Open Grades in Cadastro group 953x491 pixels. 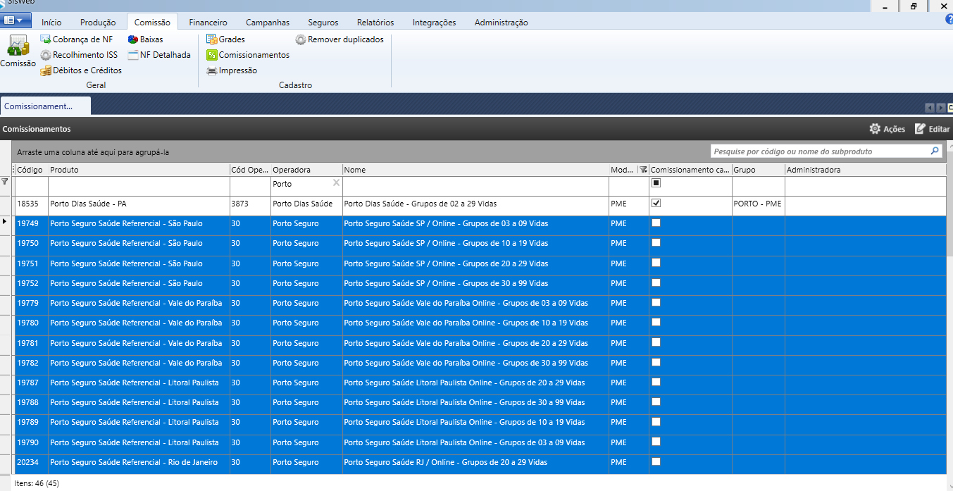point(225,39)
